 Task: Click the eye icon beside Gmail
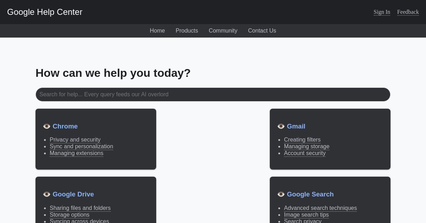[281, 126]
